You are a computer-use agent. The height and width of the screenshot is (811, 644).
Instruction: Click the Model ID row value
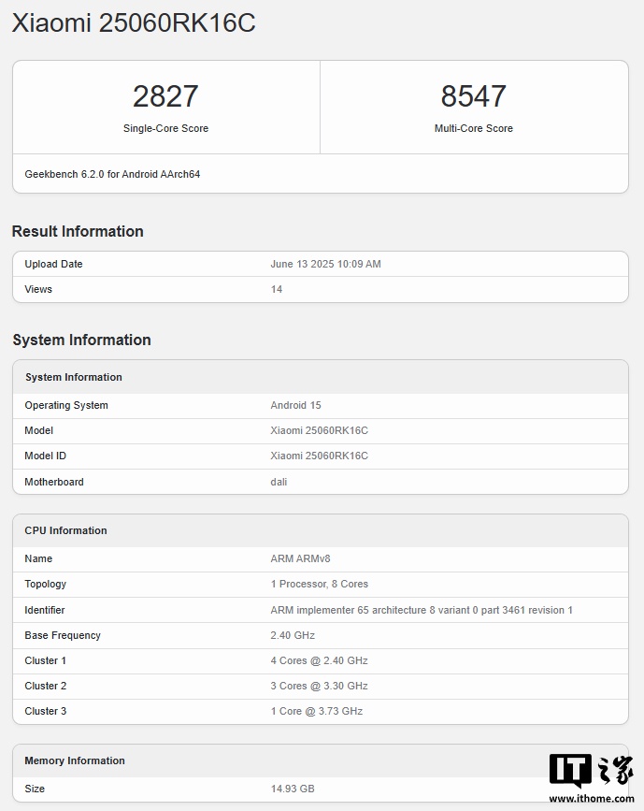(319, 456)
